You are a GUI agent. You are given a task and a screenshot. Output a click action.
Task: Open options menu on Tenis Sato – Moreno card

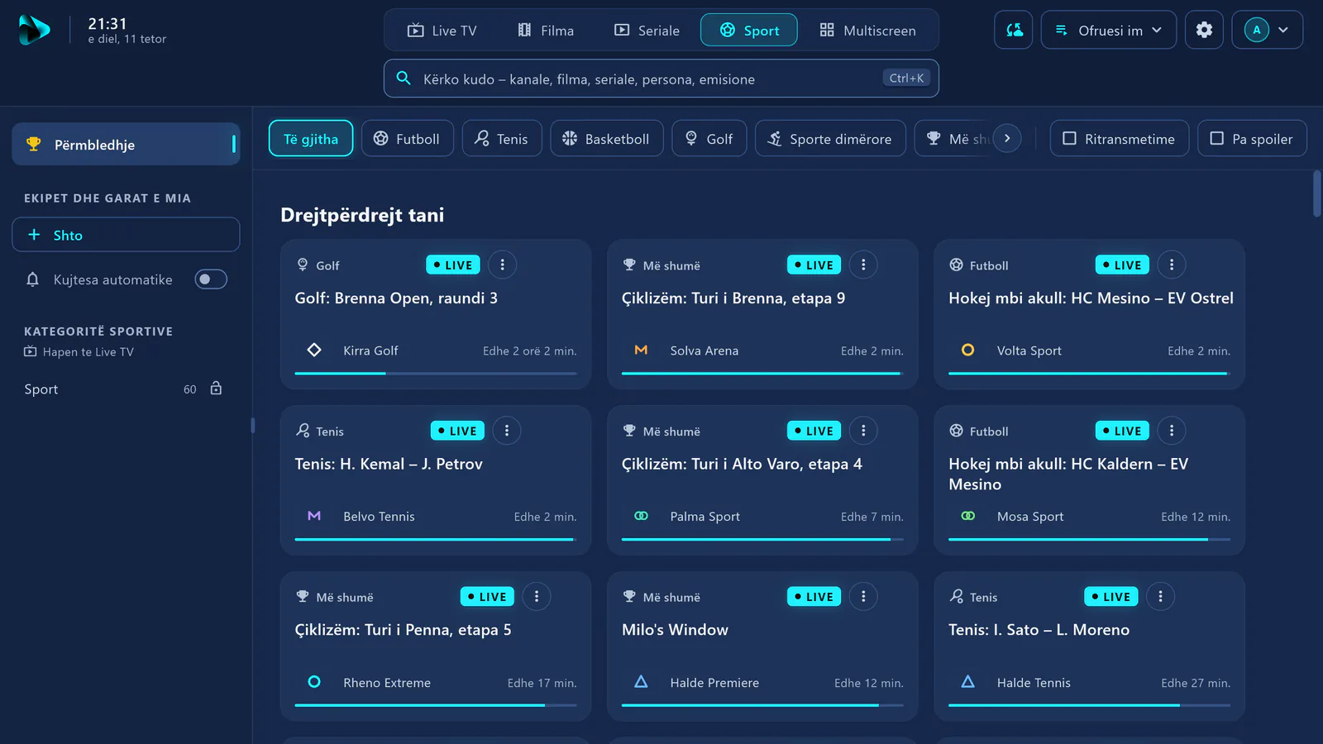point(1160,596)
